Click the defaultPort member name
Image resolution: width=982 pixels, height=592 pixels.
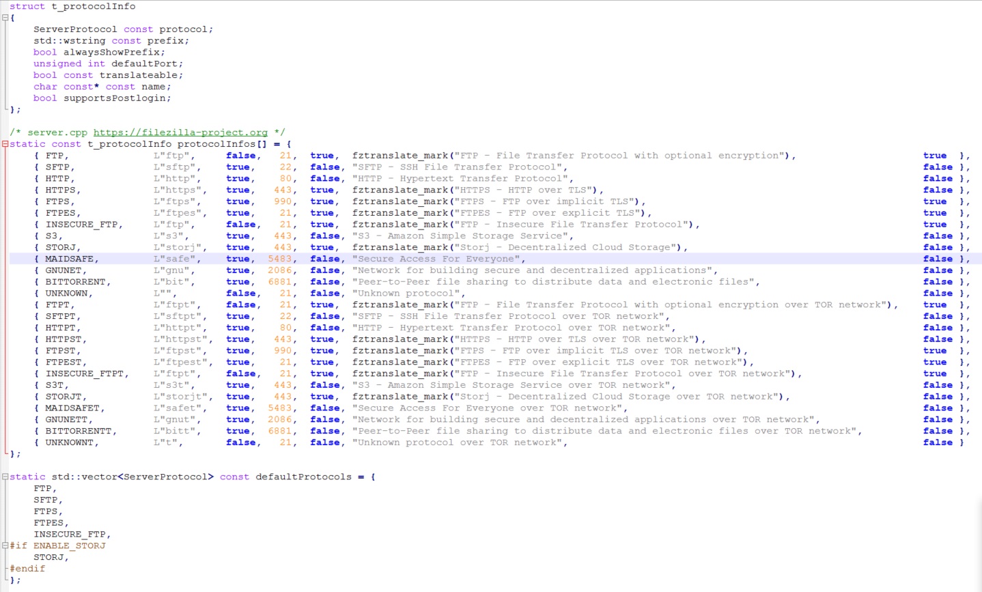click(x=145, y=64)
